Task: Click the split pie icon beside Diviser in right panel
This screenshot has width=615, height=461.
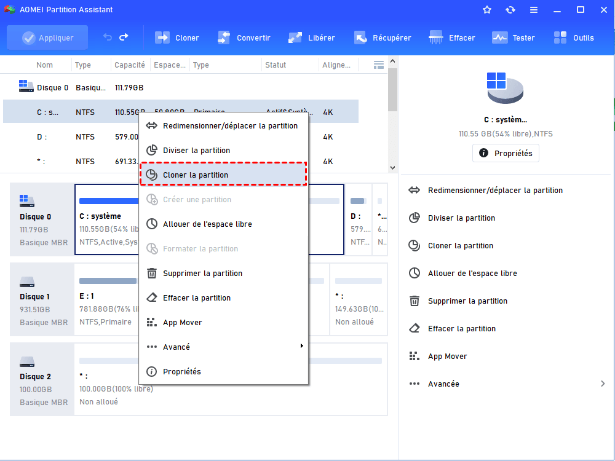Action: coord(414,218)
